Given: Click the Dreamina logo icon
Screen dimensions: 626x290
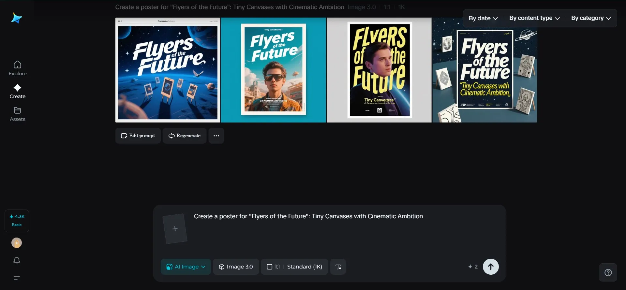Looking at the screenshot, I should click(x=16, y=18).
